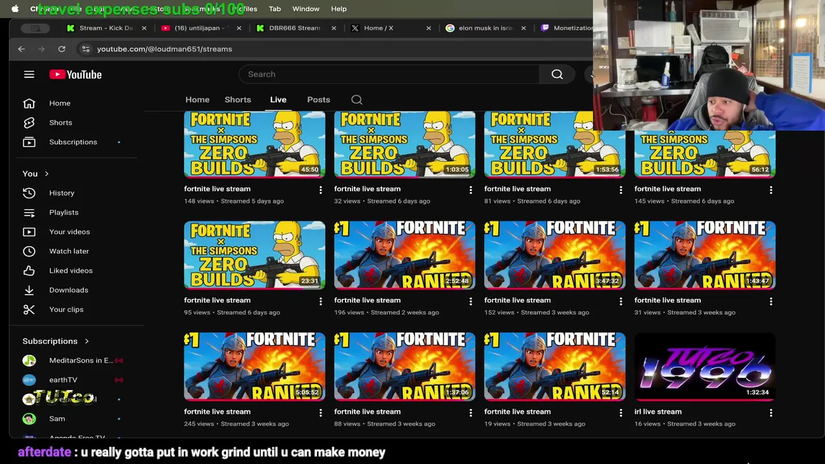The height and width of the screenshot is (464, 825).
Task: Open the Window menu in menu bar
Action: [x=306, y=8]
